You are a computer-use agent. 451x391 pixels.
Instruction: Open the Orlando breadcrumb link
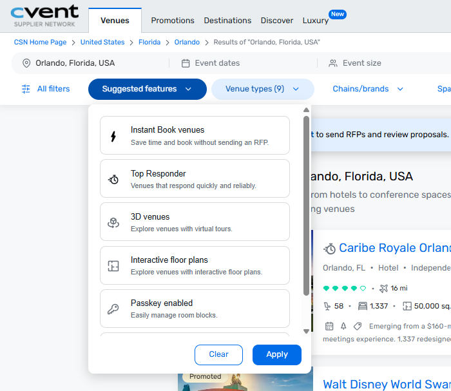tap(187, 43)
